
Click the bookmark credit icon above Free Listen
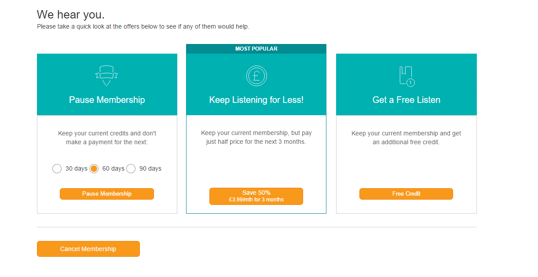[x=406, y=76]
